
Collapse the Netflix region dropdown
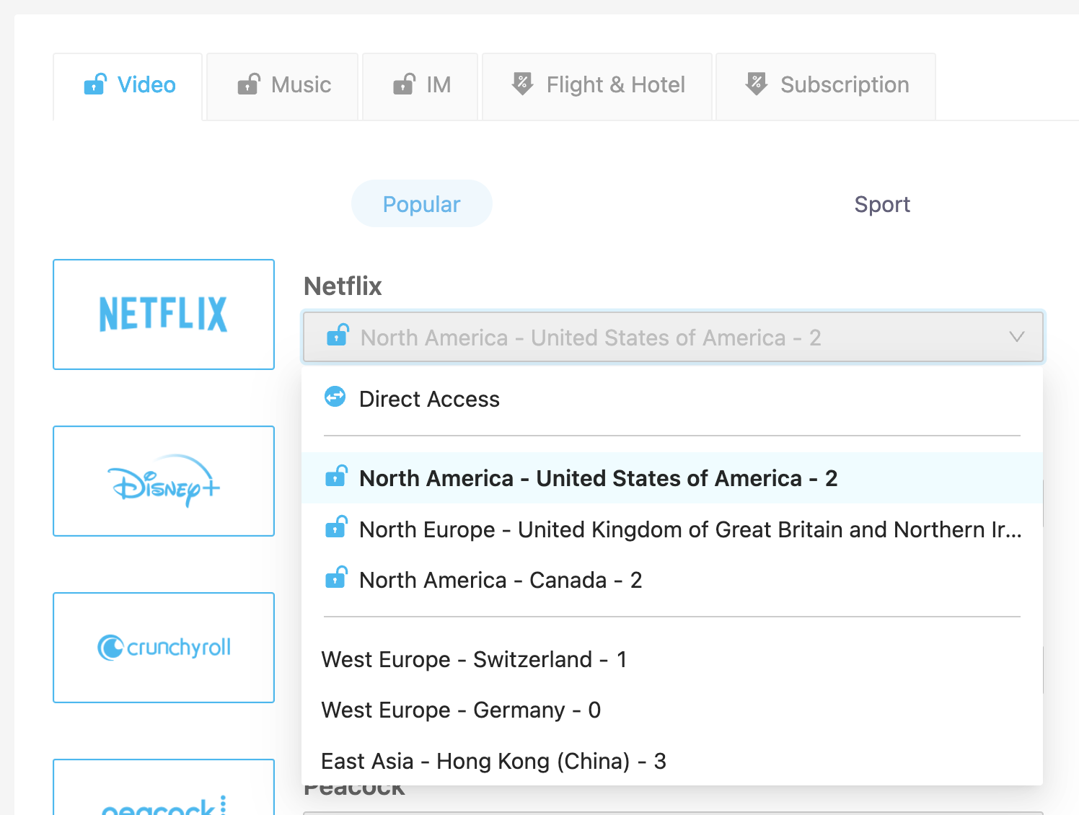pyautogui.click(x=673, y=337)
